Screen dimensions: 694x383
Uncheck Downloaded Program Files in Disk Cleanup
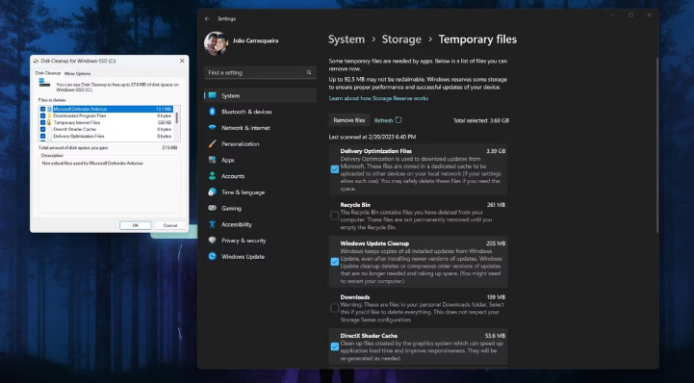(x=43, y=115)
